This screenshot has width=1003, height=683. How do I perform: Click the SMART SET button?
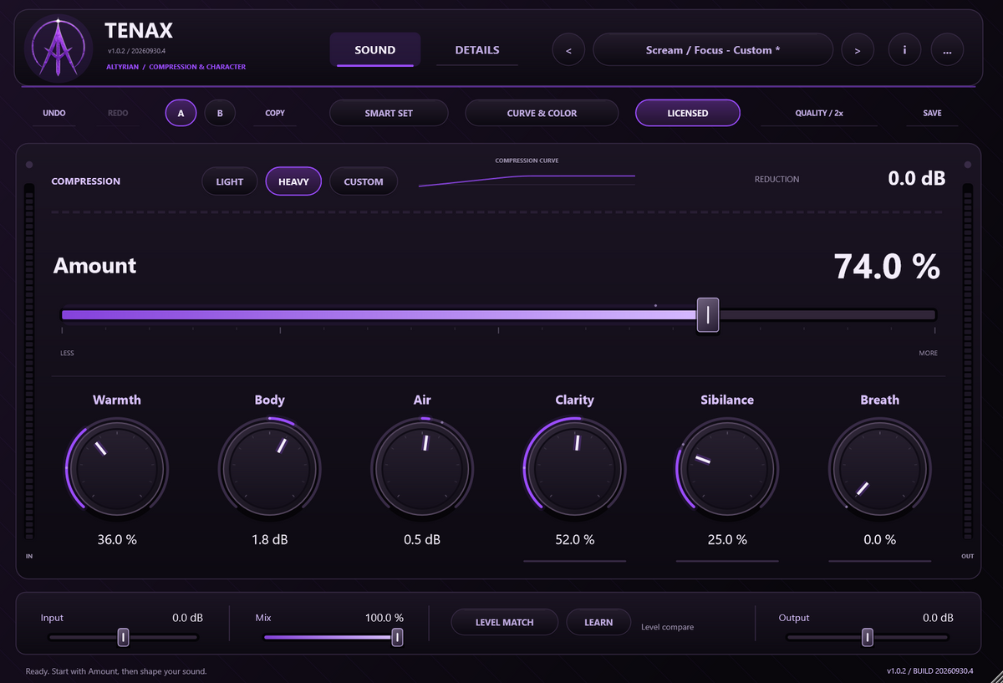point(389,113)
